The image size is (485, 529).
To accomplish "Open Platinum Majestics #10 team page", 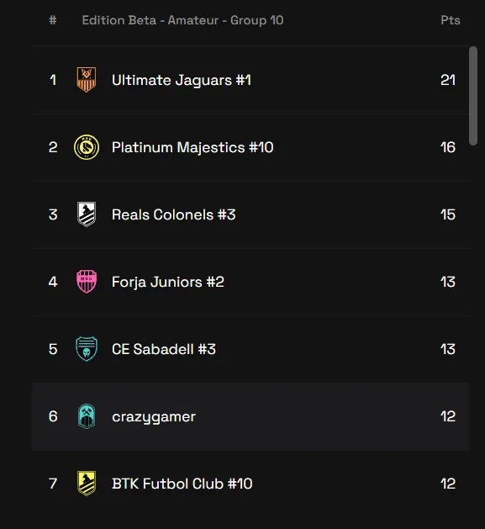I will click(x=192, y=148).
